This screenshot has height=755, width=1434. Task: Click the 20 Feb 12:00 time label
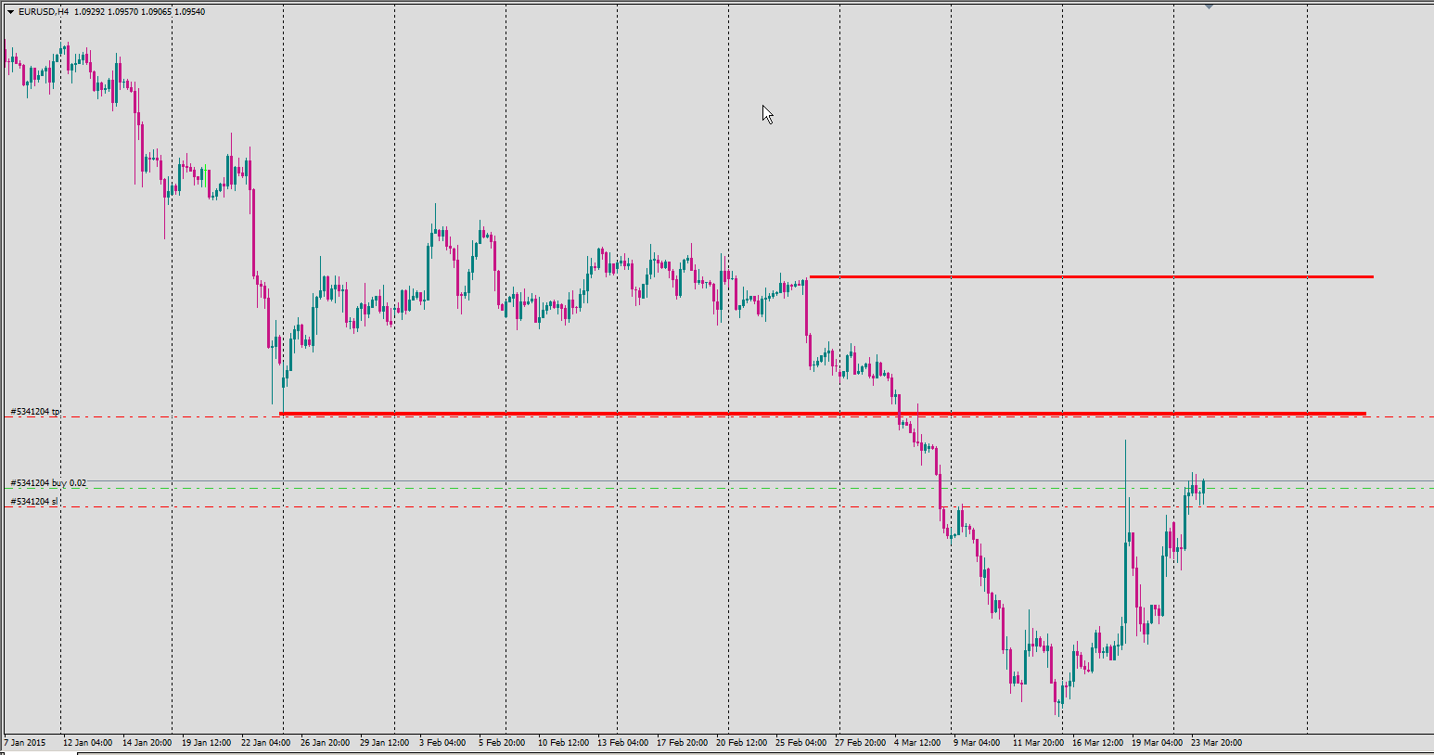(741, 742)
